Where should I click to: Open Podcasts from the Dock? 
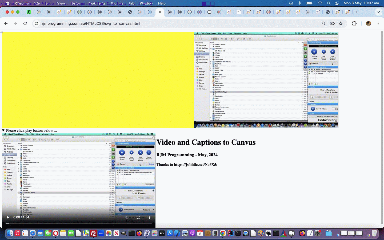(192, 233)
